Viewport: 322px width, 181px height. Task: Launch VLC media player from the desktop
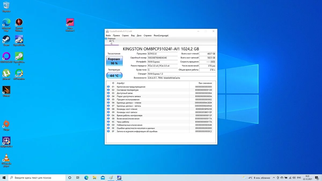pyautogui.click(x=6, y=158)
